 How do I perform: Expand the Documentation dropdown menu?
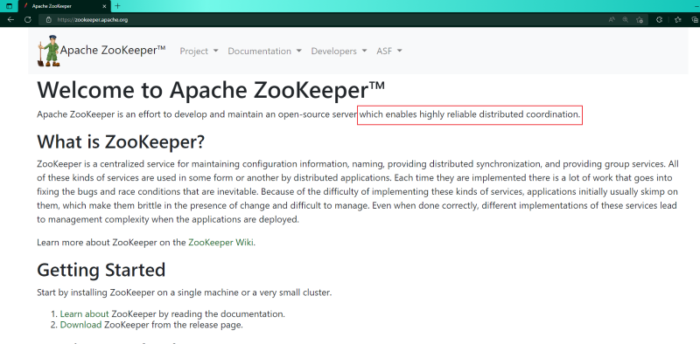[265, 52]
